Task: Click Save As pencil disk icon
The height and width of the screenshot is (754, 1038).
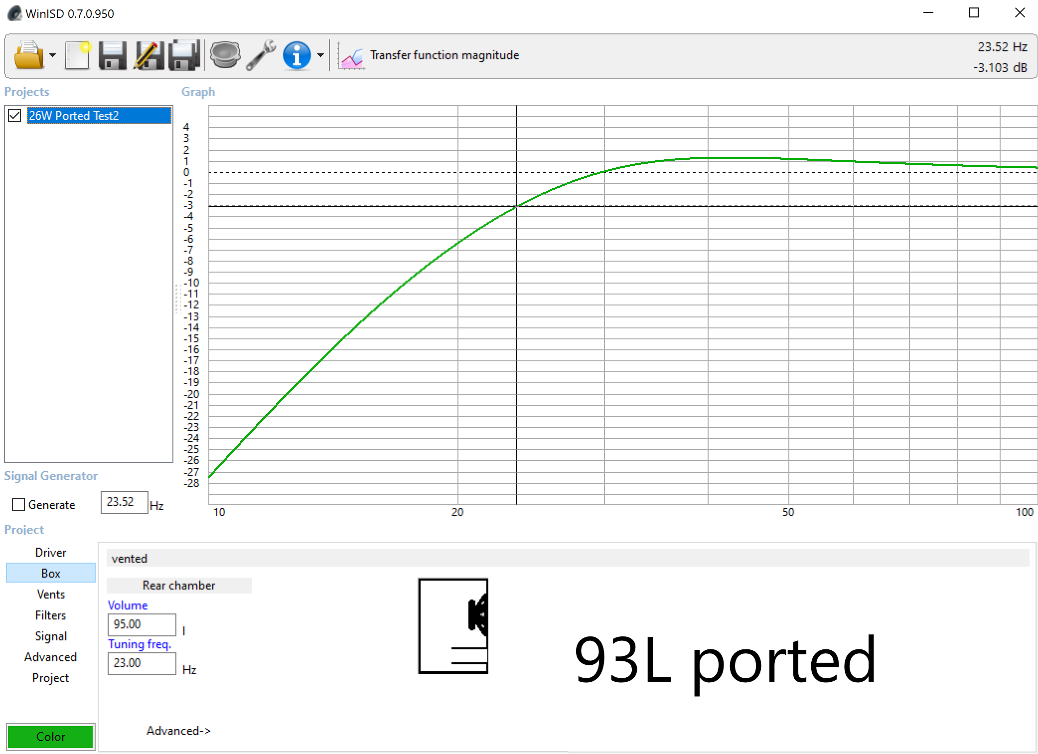Action: pos(148,55)
